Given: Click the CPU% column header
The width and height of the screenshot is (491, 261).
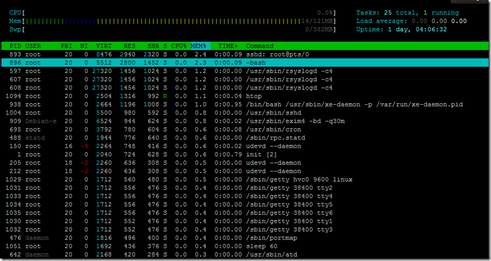Looking at the screenshot, I should tap(179, 46).
